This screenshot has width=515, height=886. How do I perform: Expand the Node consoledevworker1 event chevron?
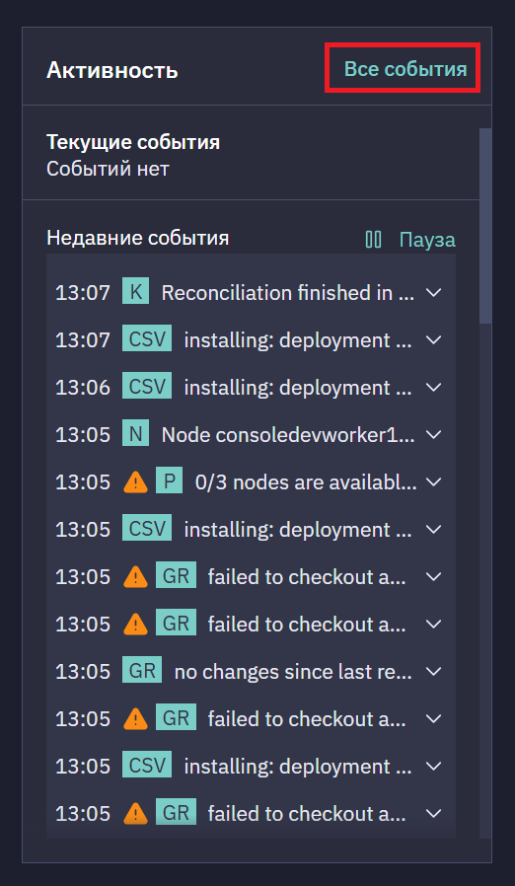[433, 434]
